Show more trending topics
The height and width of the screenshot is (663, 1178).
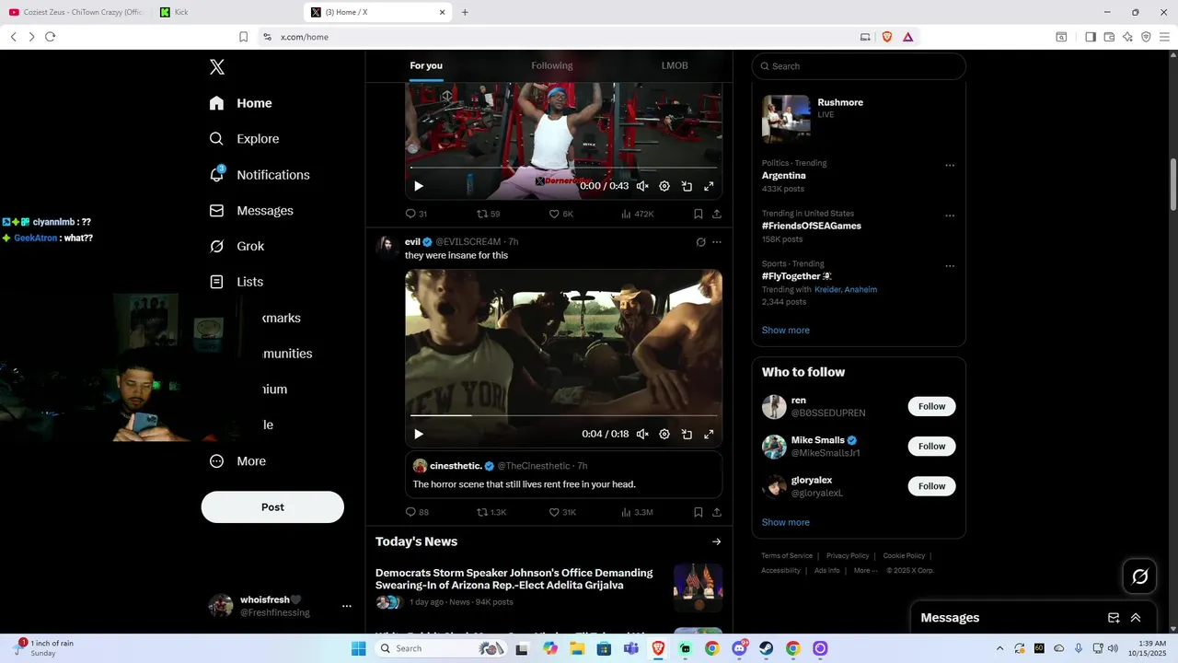pyautogui.click(x=786, y=331)
